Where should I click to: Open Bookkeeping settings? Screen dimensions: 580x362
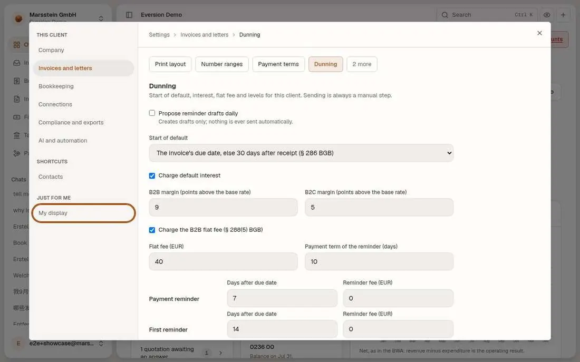tap(84, 86)
